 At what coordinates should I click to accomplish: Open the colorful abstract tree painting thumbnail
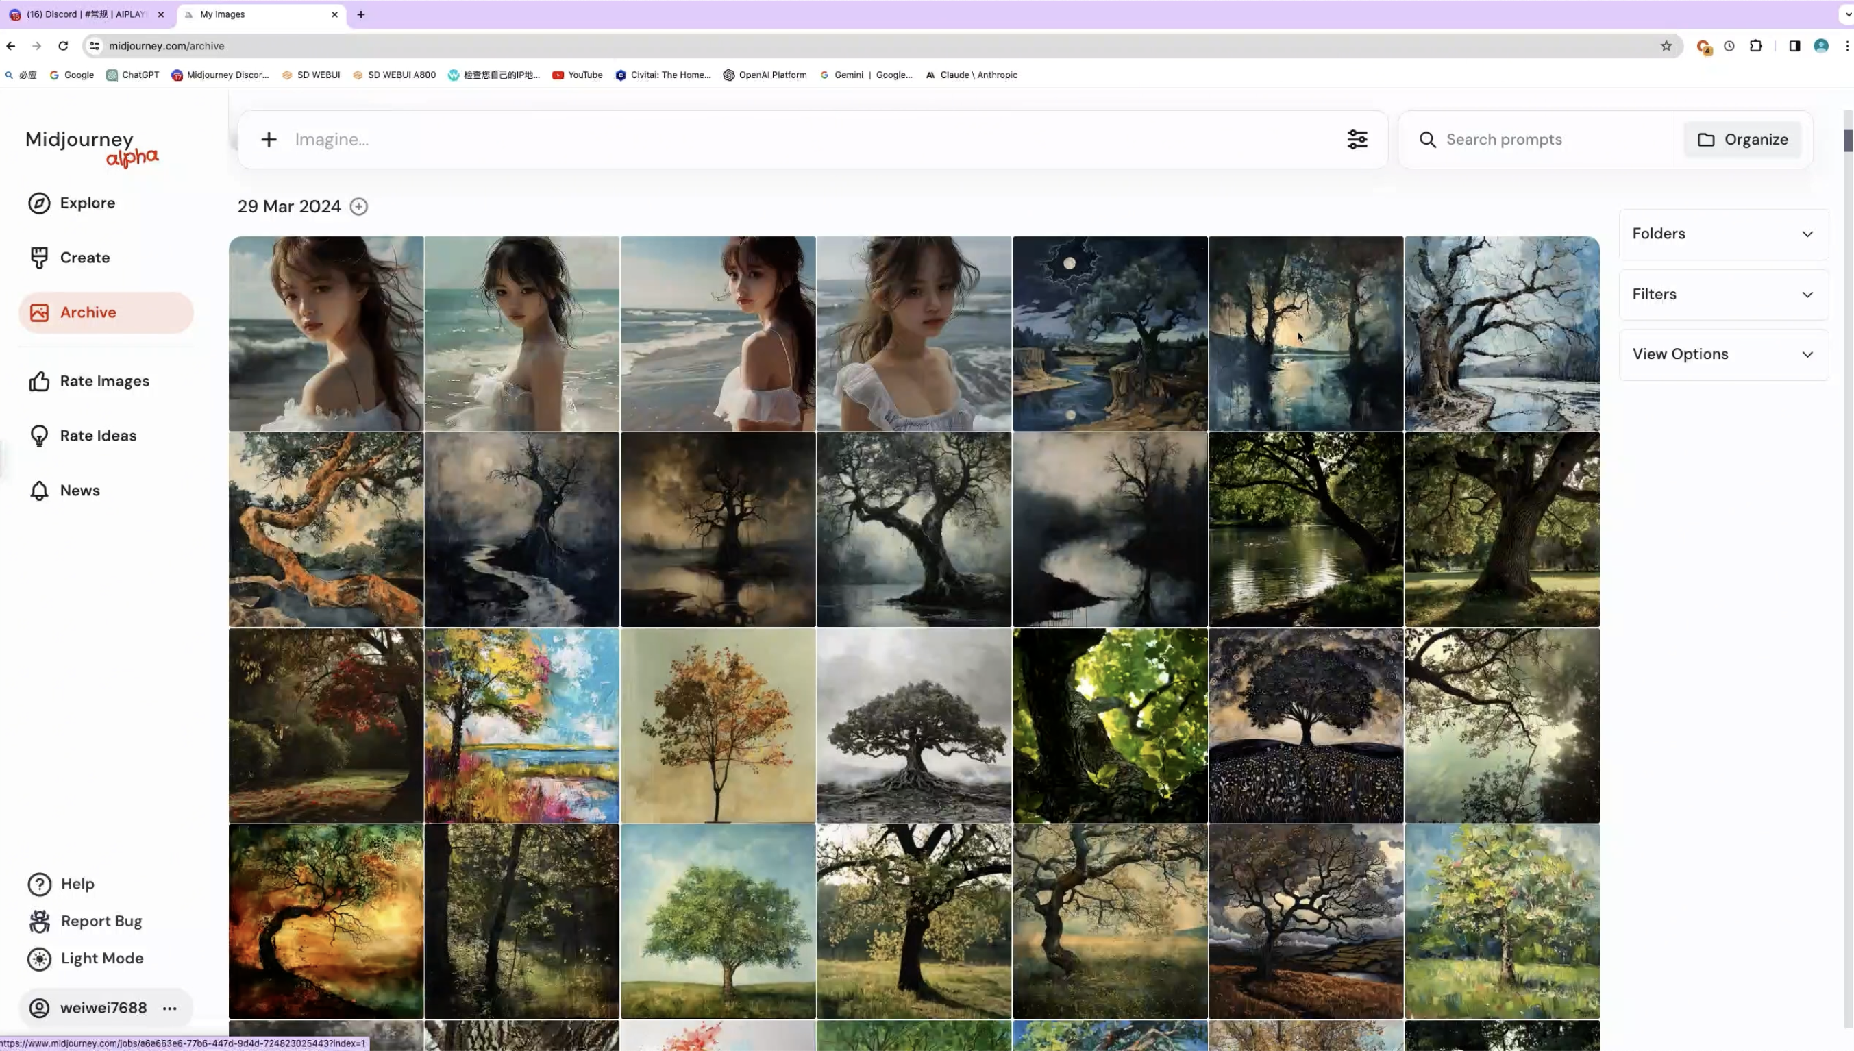pos(522,726)
